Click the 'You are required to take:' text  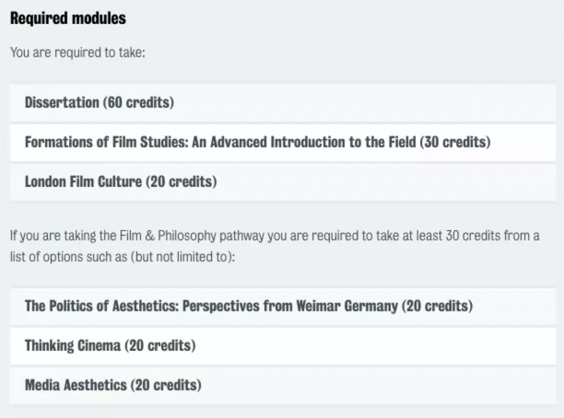click(78, 52)
